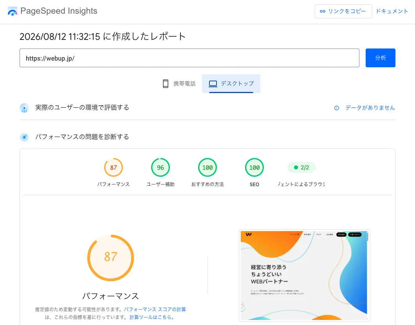Open the パフォーマンス スコアの計算 link
The width and height of the screenshot is (415, 325).
(155, 309)
